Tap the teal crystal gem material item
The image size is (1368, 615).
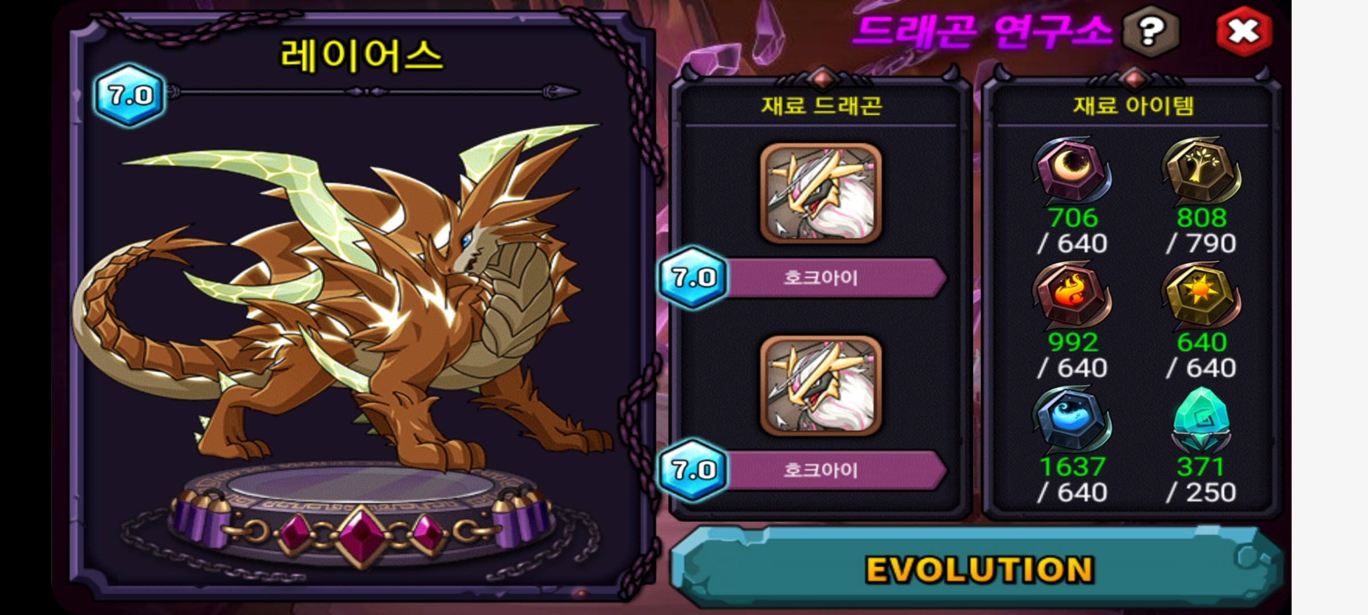[1201, 419]
